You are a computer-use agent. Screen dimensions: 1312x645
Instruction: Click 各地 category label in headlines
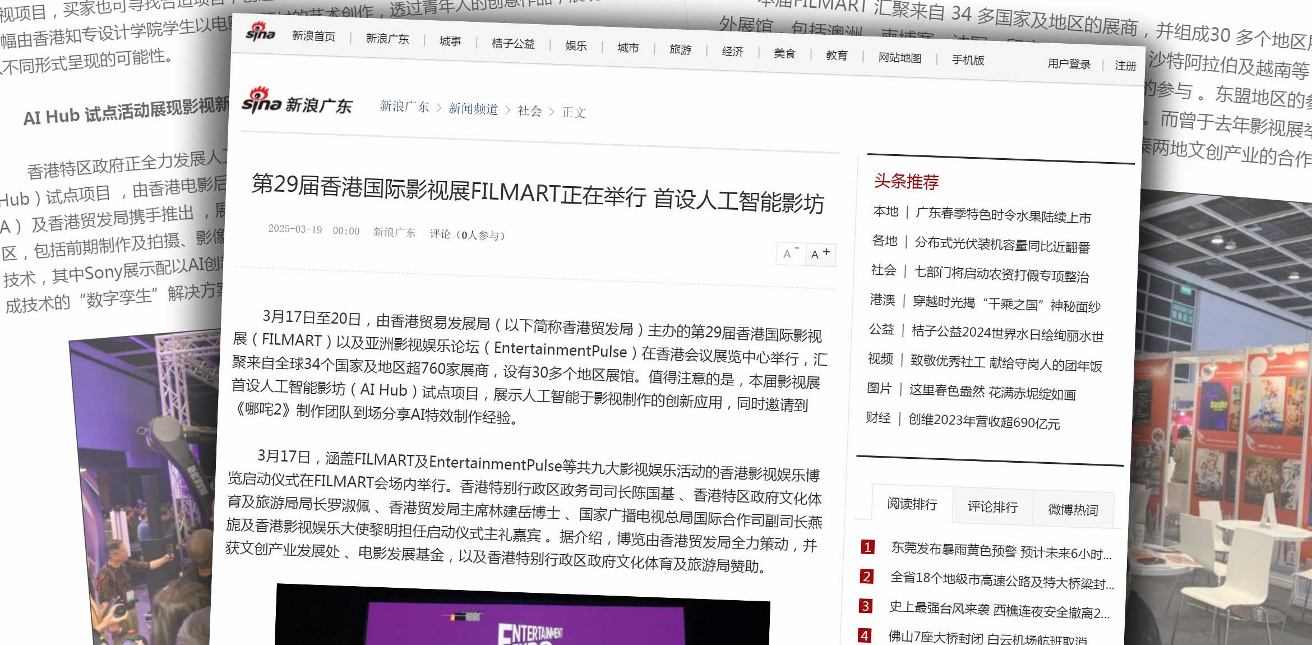(885, 241)
